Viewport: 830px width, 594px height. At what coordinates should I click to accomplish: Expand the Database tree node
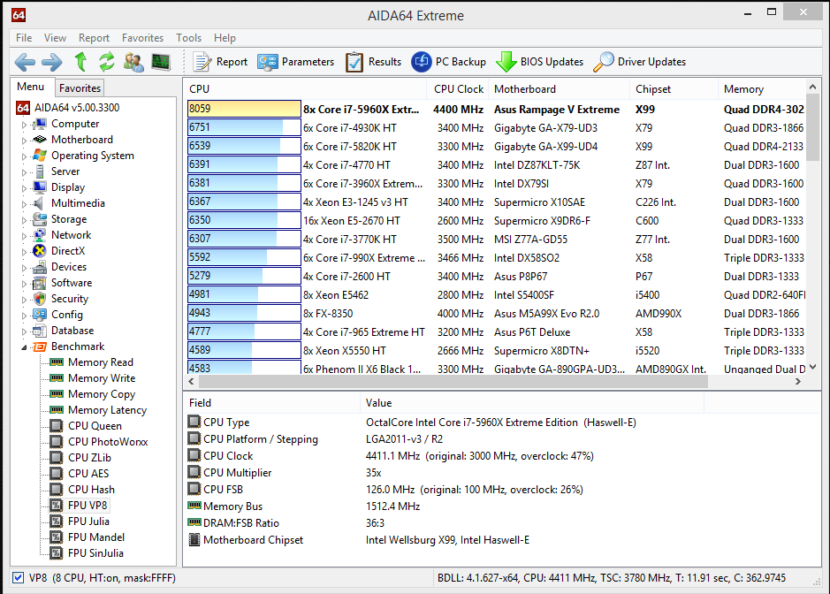click(x=24, y=331)
